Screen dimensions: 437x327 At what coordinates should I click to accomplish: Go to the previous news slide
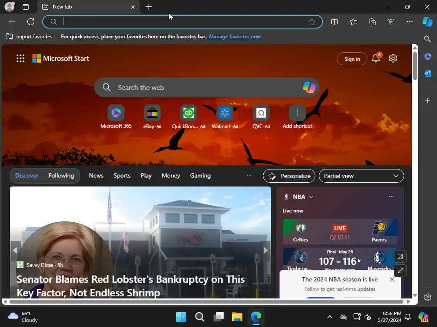(x=15, y=250)
